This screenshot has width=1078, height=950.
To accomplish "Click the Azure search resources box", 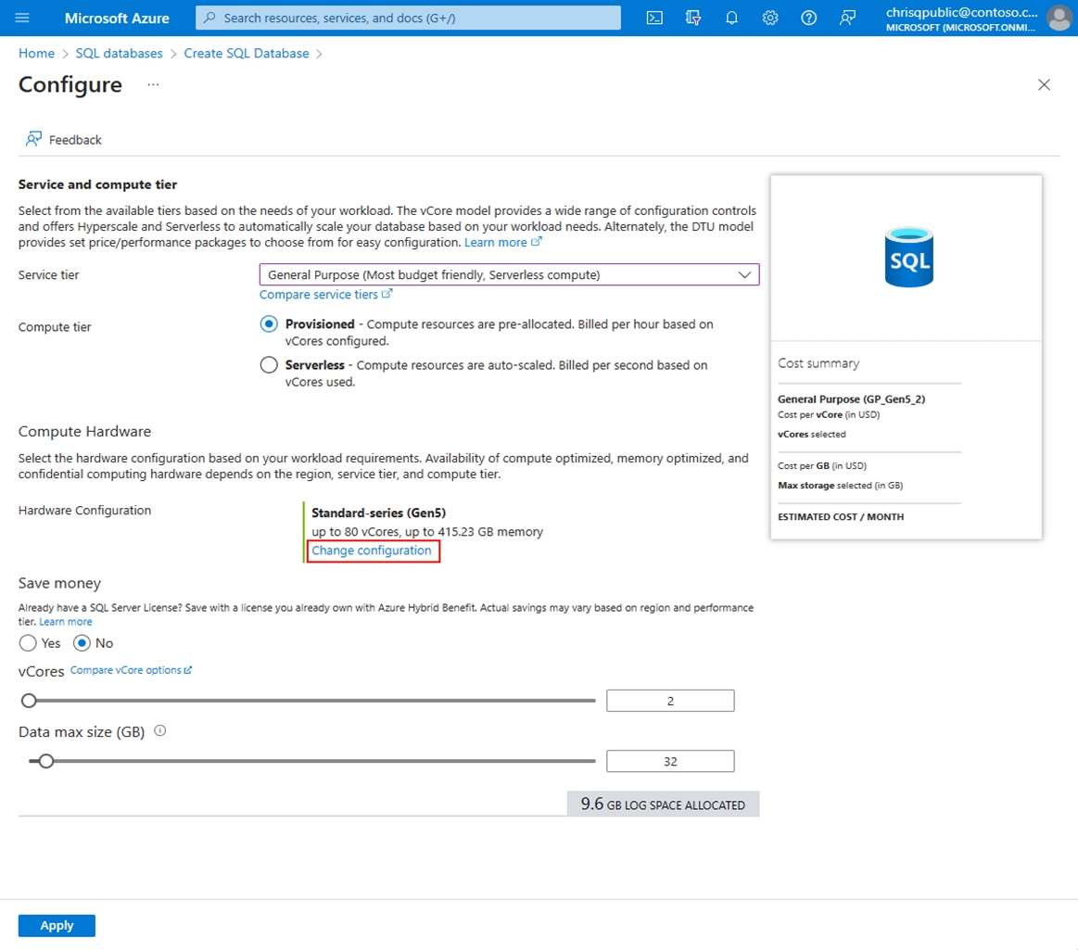I will (x=408, y=18).
